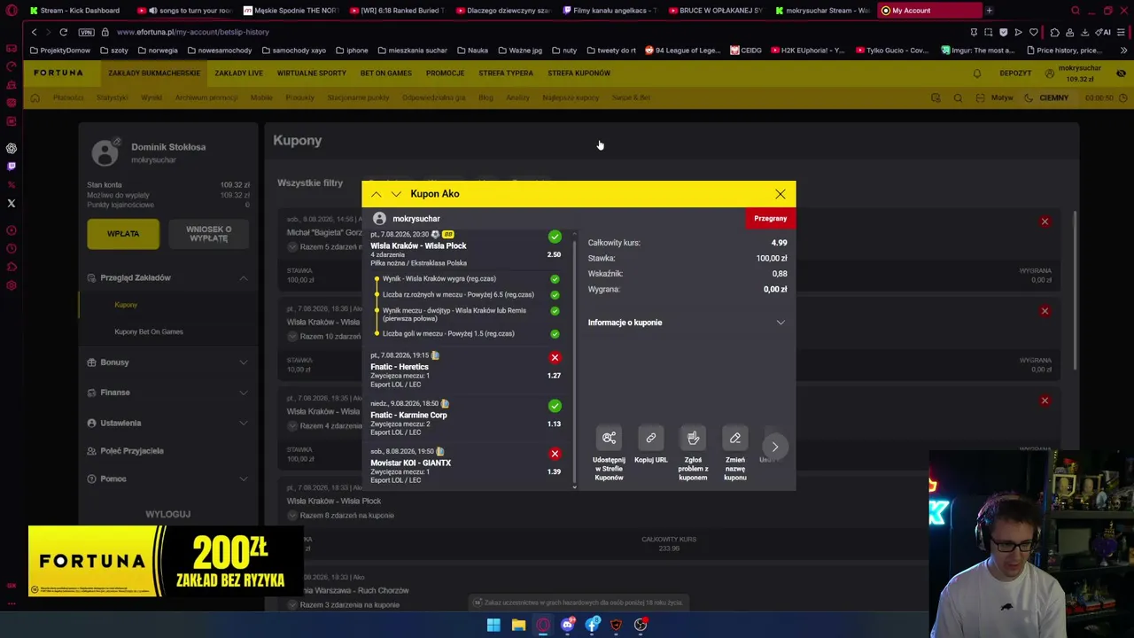Screen dimensions: 1134x638
Task: Click the edit badge on Dominik Stokłosa avatar
Action: (117, 141)
